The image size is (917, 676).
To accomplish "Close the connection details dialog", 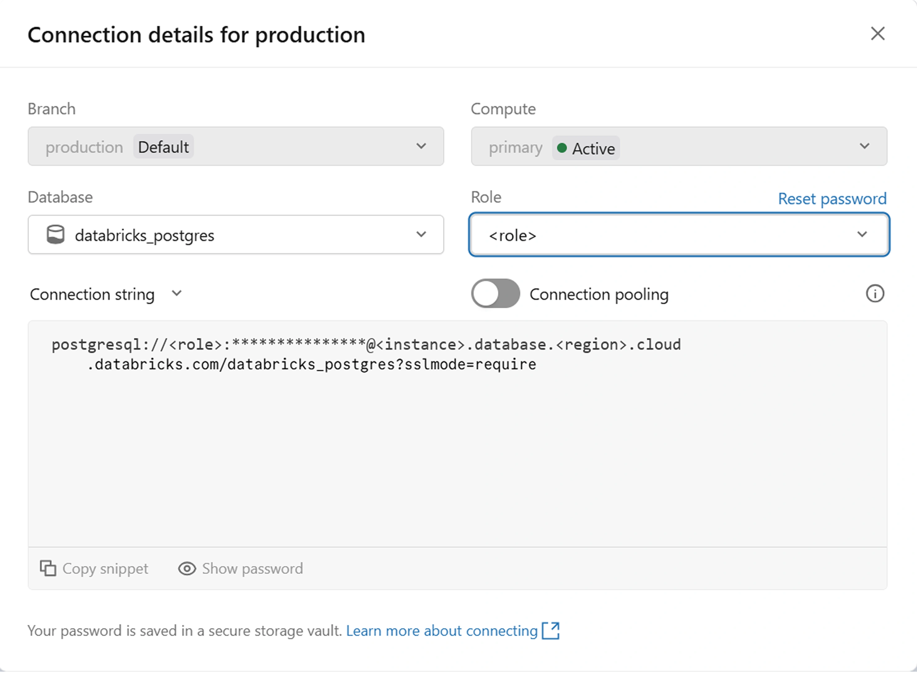I will tap(878, 34).
